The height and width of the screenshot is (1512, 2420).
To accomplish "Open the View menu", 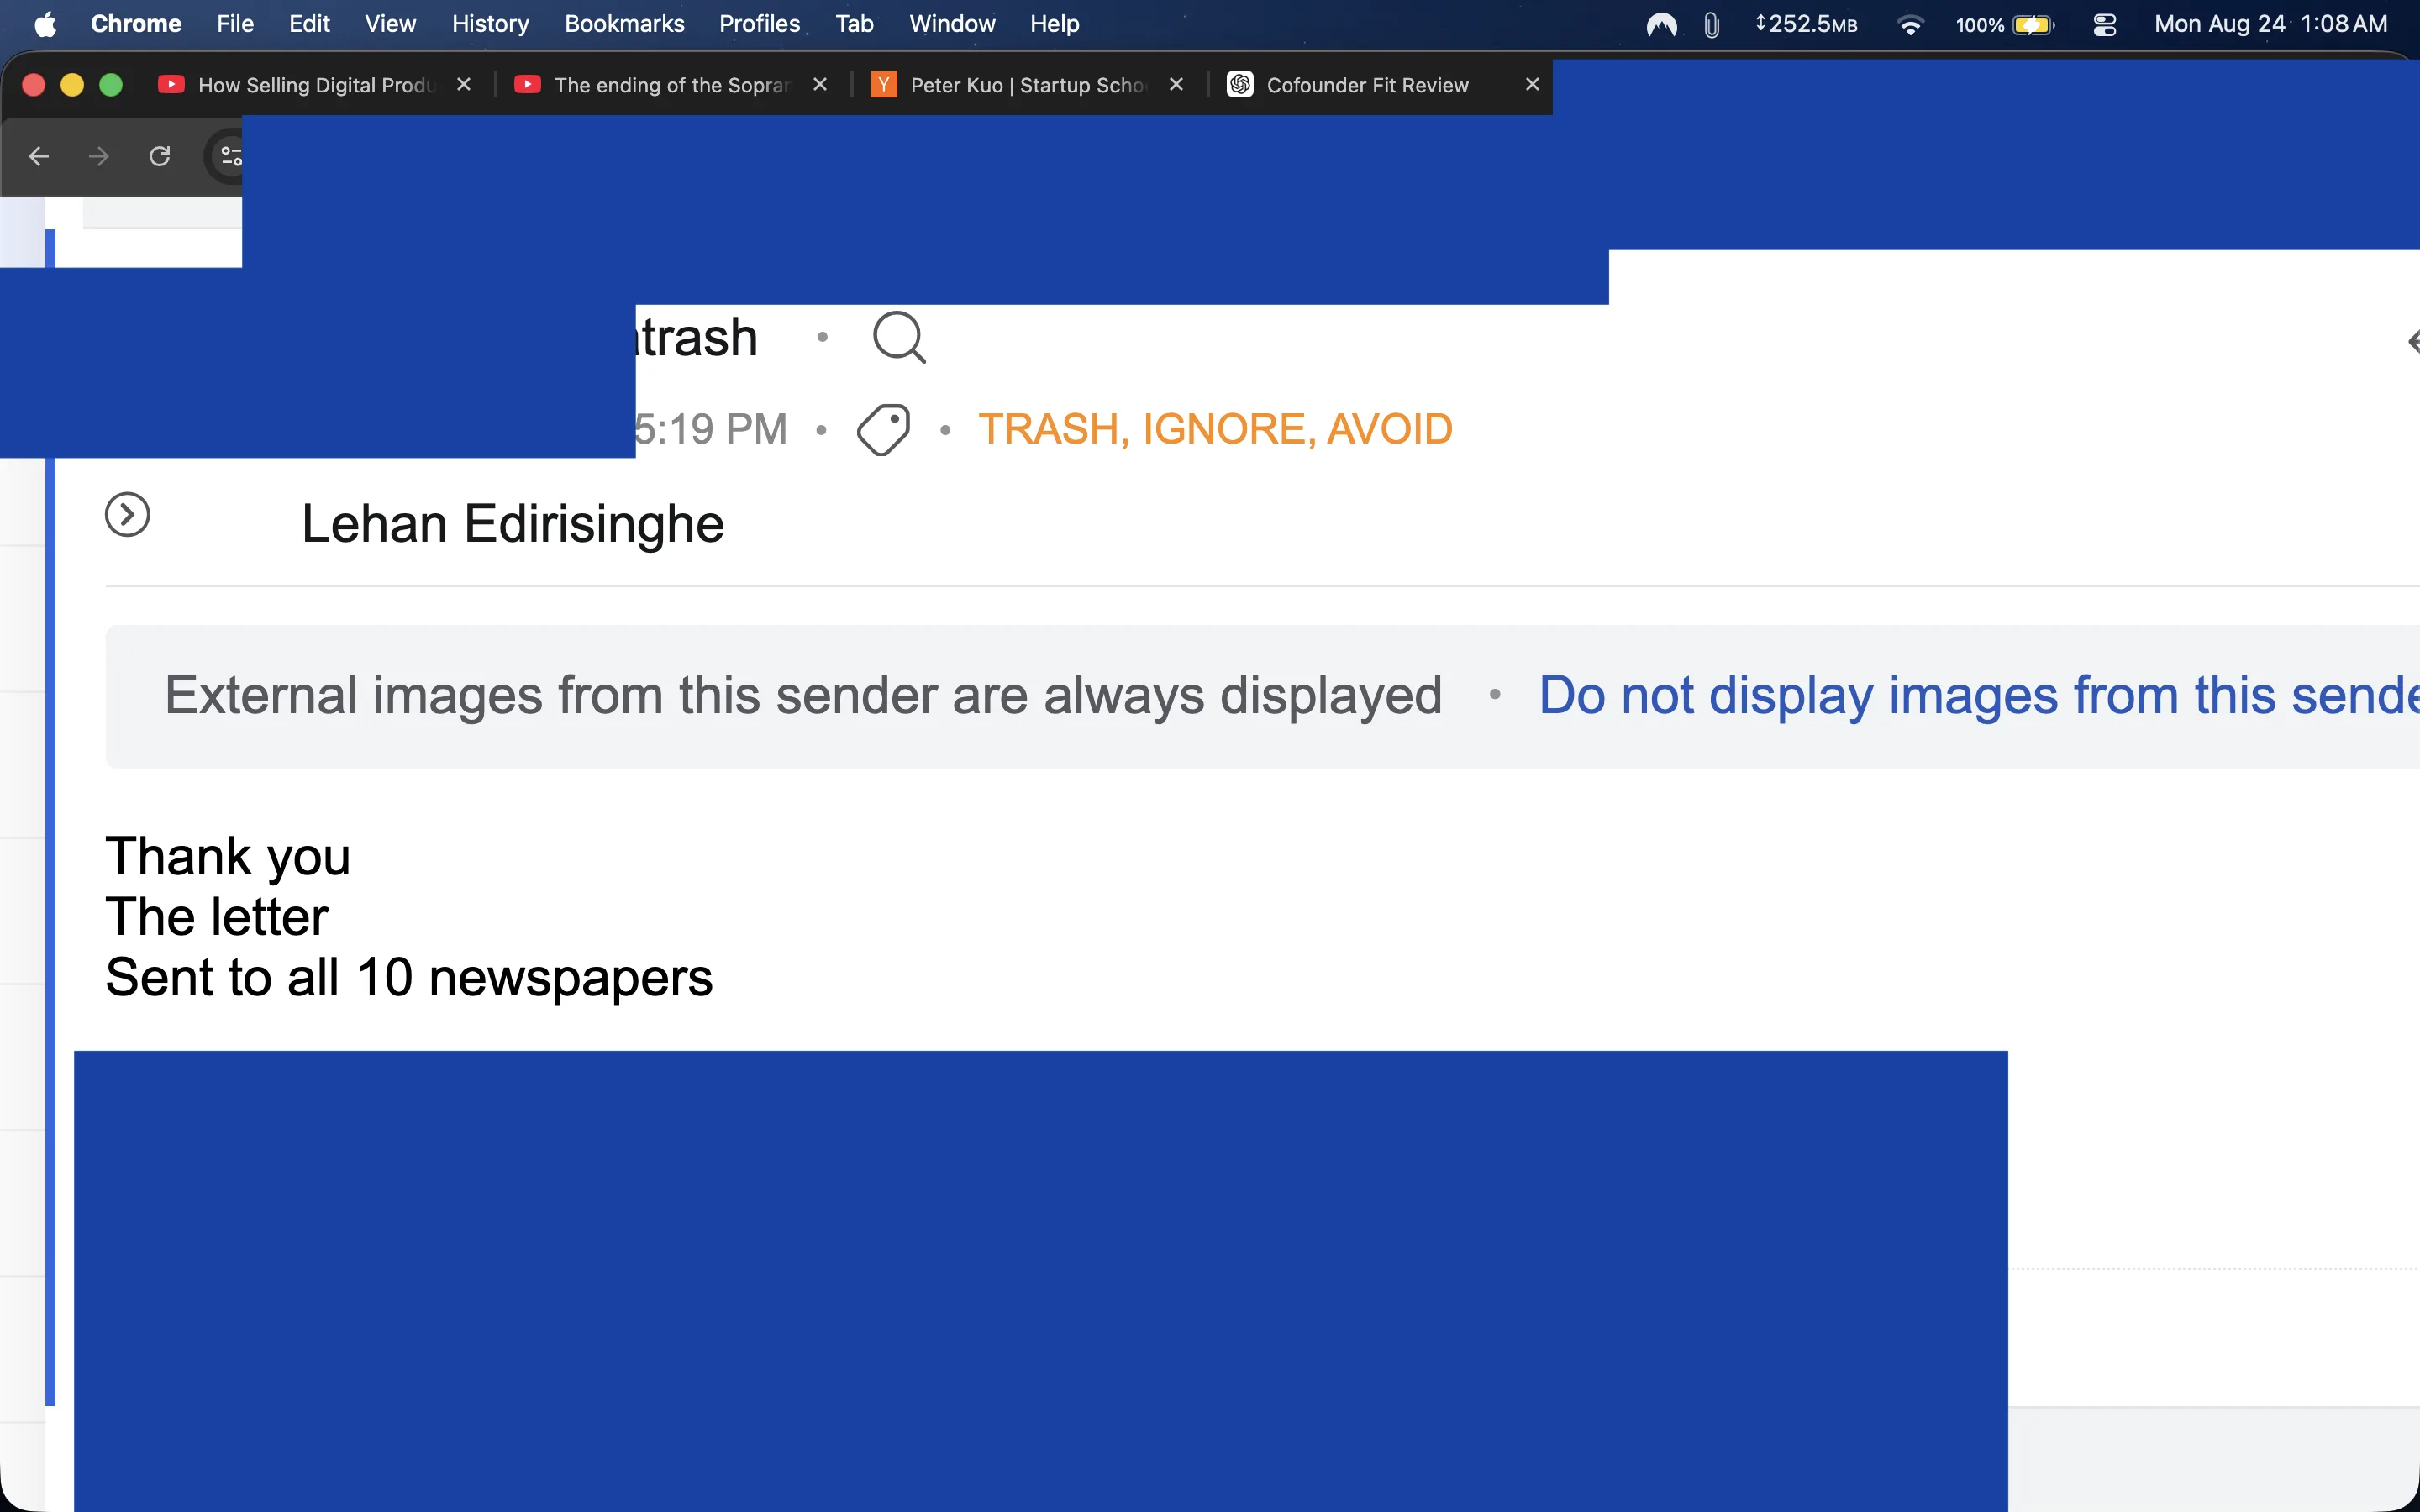I will (390, 24).
